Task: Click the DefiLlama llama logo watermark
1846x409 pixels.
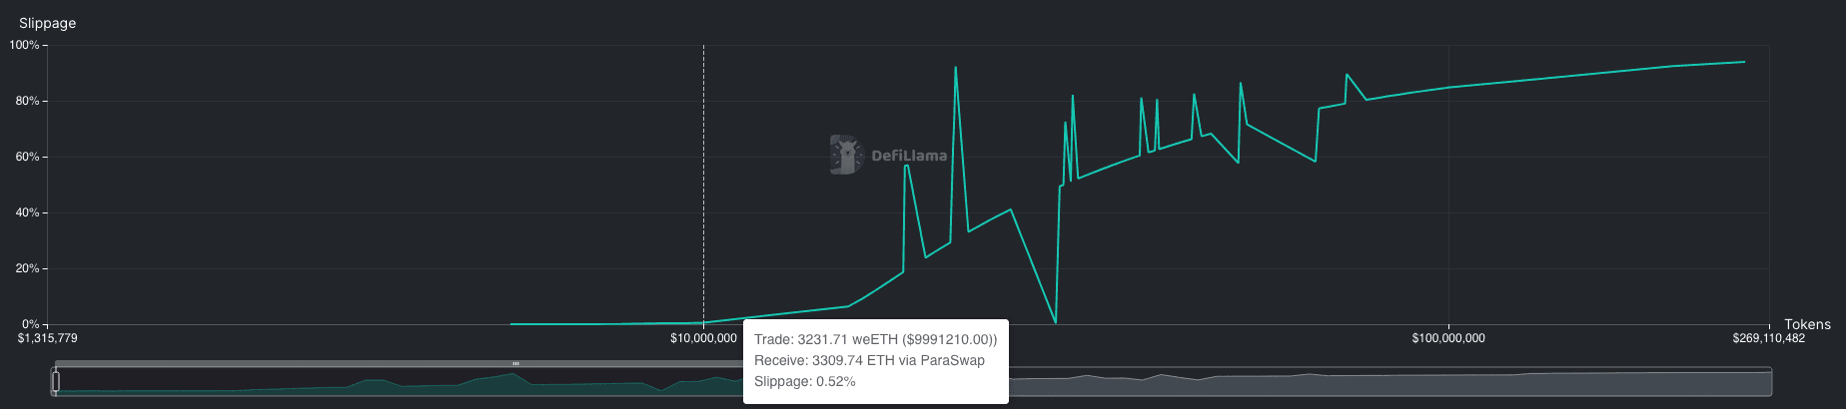Action: (x=846, y=155)
